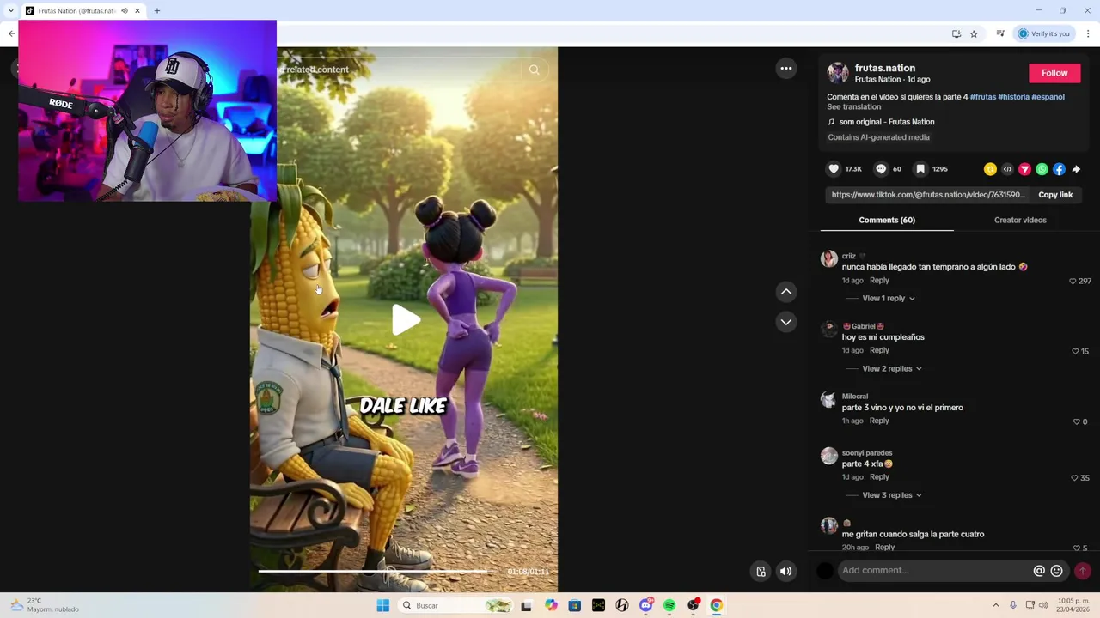Open a new browser tab

157,10
